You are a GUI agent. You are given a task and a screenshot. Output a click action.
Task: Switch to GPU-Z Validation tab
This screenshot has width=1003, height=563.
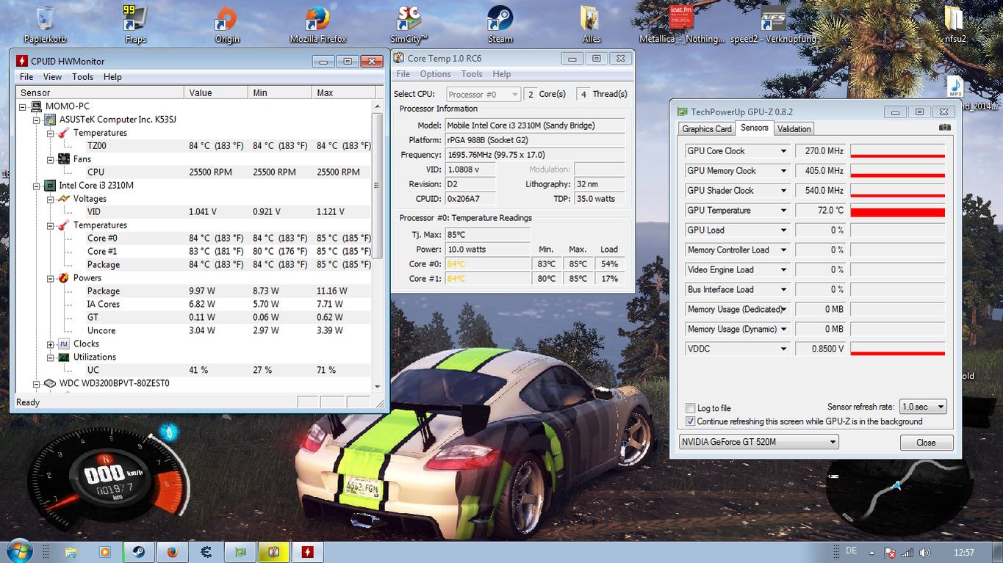click(x=794, y=129)
